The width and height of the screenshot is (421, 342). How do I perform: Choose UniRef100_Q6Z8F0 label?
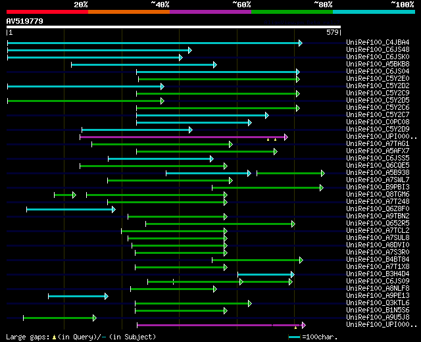coord(378,209)
